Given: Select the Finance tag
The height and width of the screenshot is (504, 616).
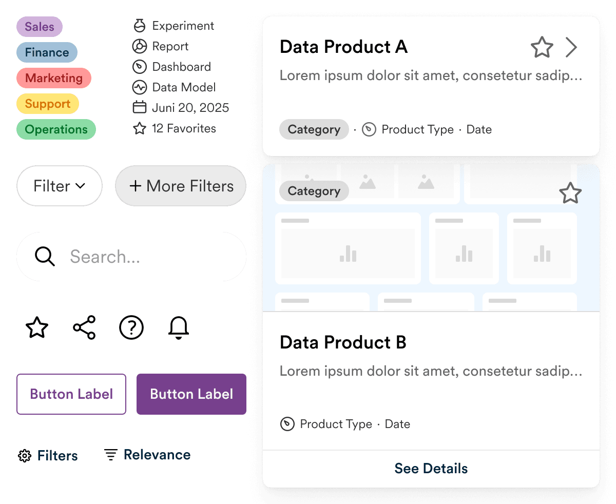Looking at the screenshot, I should tap(47, 52).
